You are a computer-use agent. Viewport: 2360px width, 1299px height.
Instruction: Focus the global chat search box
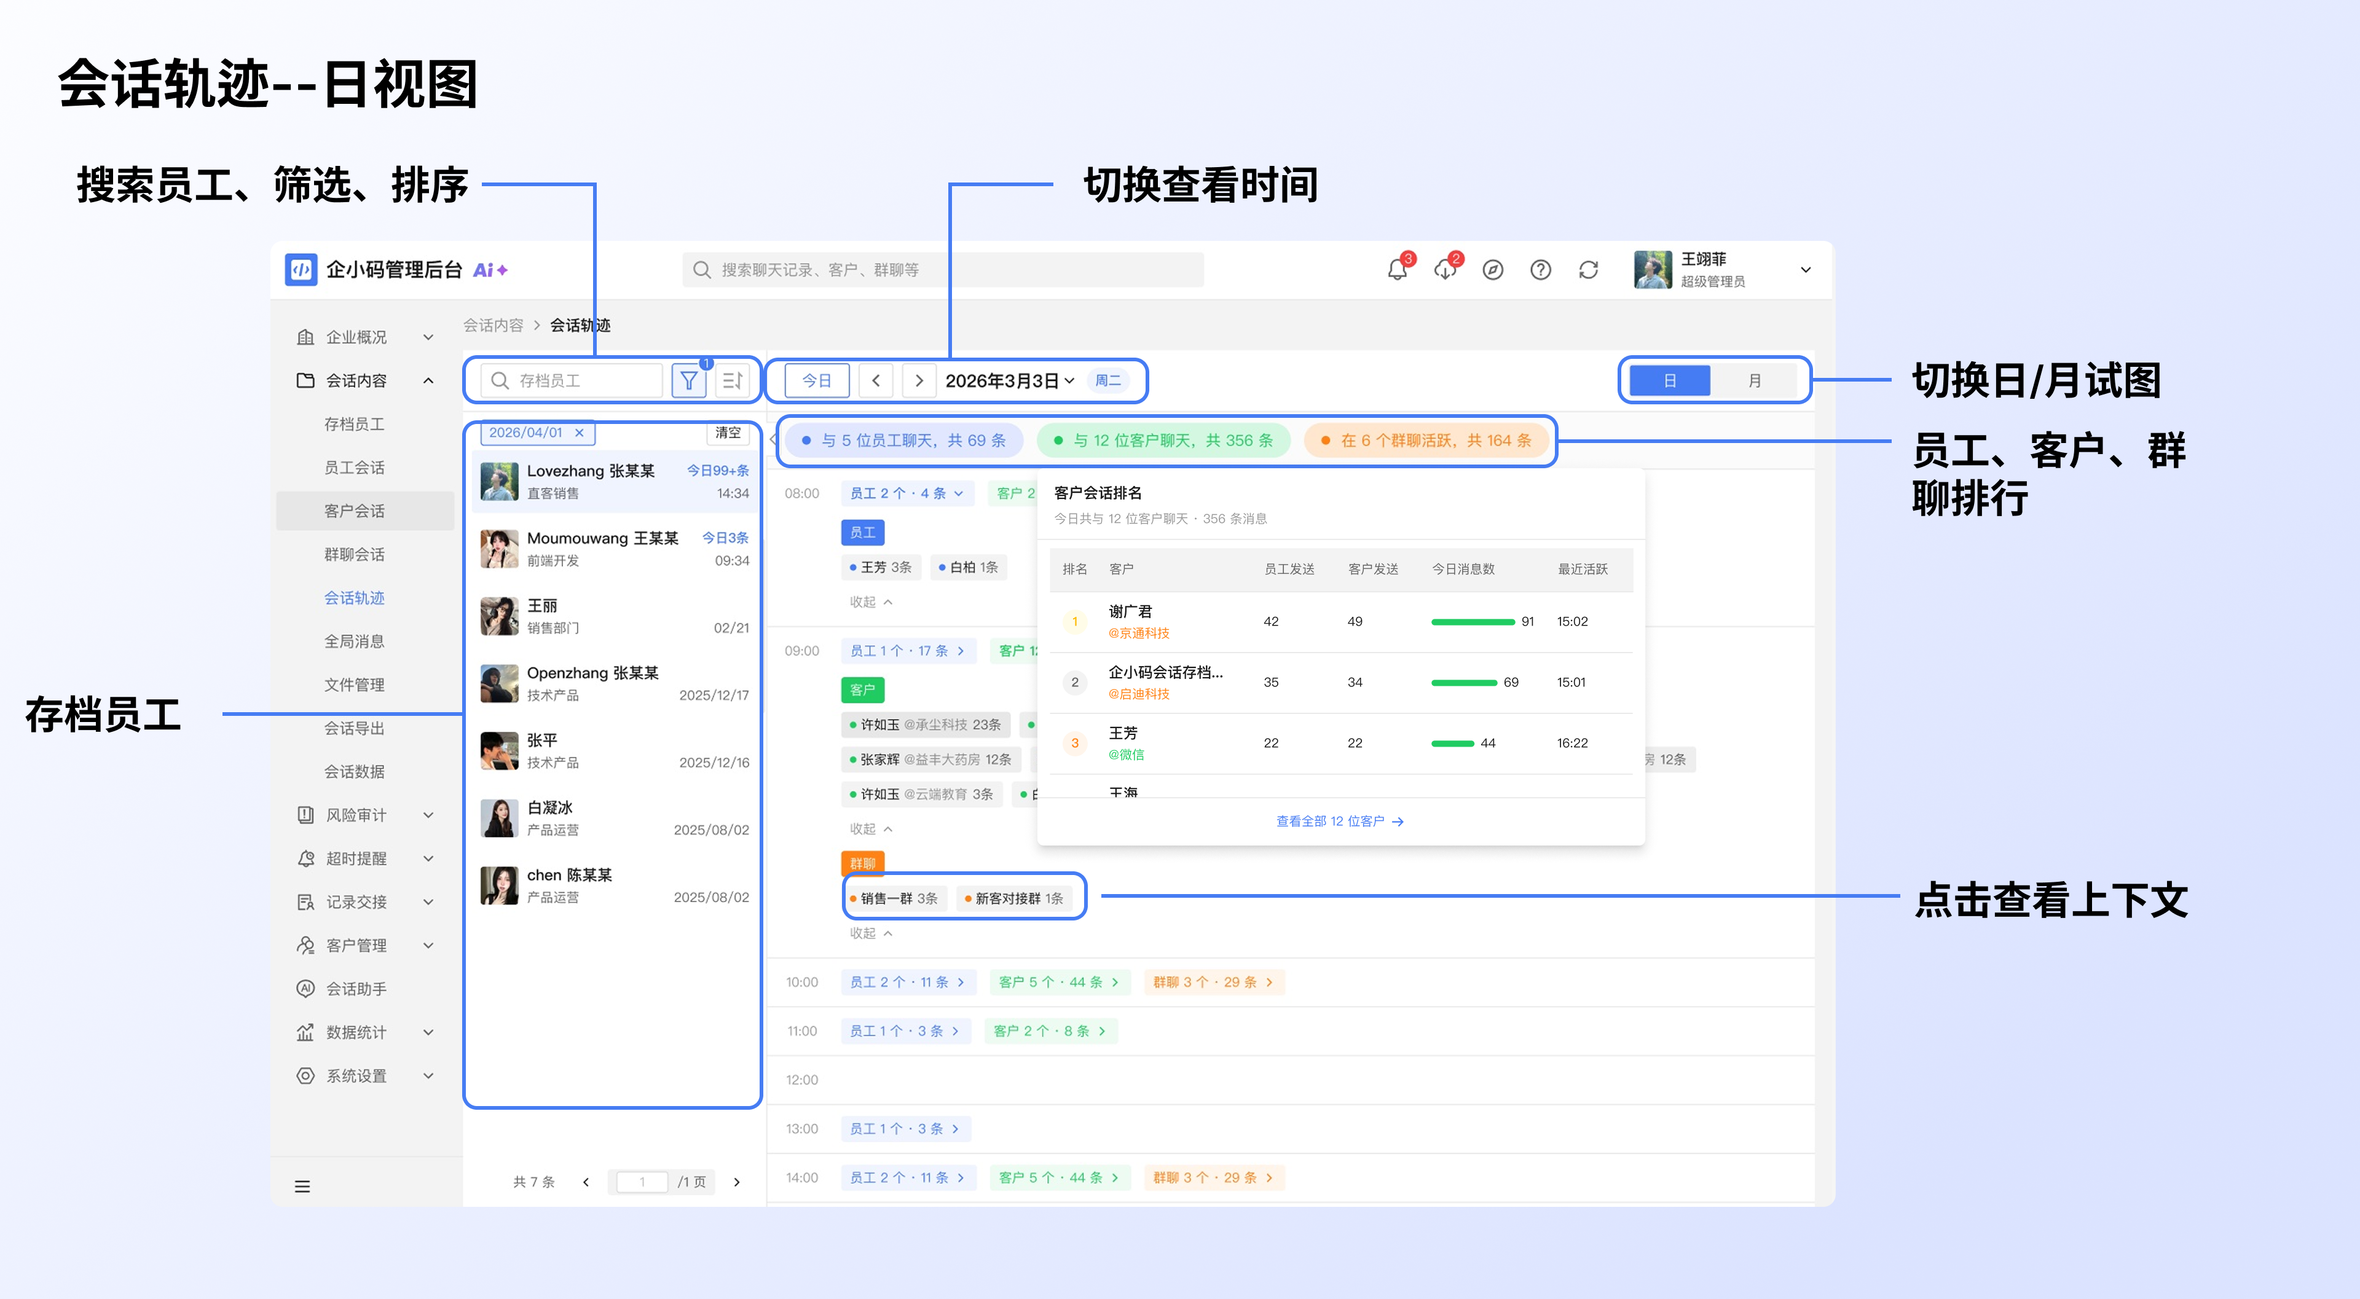click(x=943, y=269)
